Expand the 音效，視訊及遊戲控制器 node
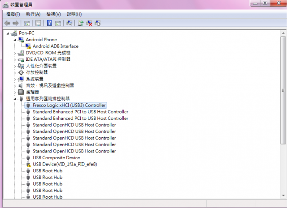The image size is (287, 208). coord(15,86)
